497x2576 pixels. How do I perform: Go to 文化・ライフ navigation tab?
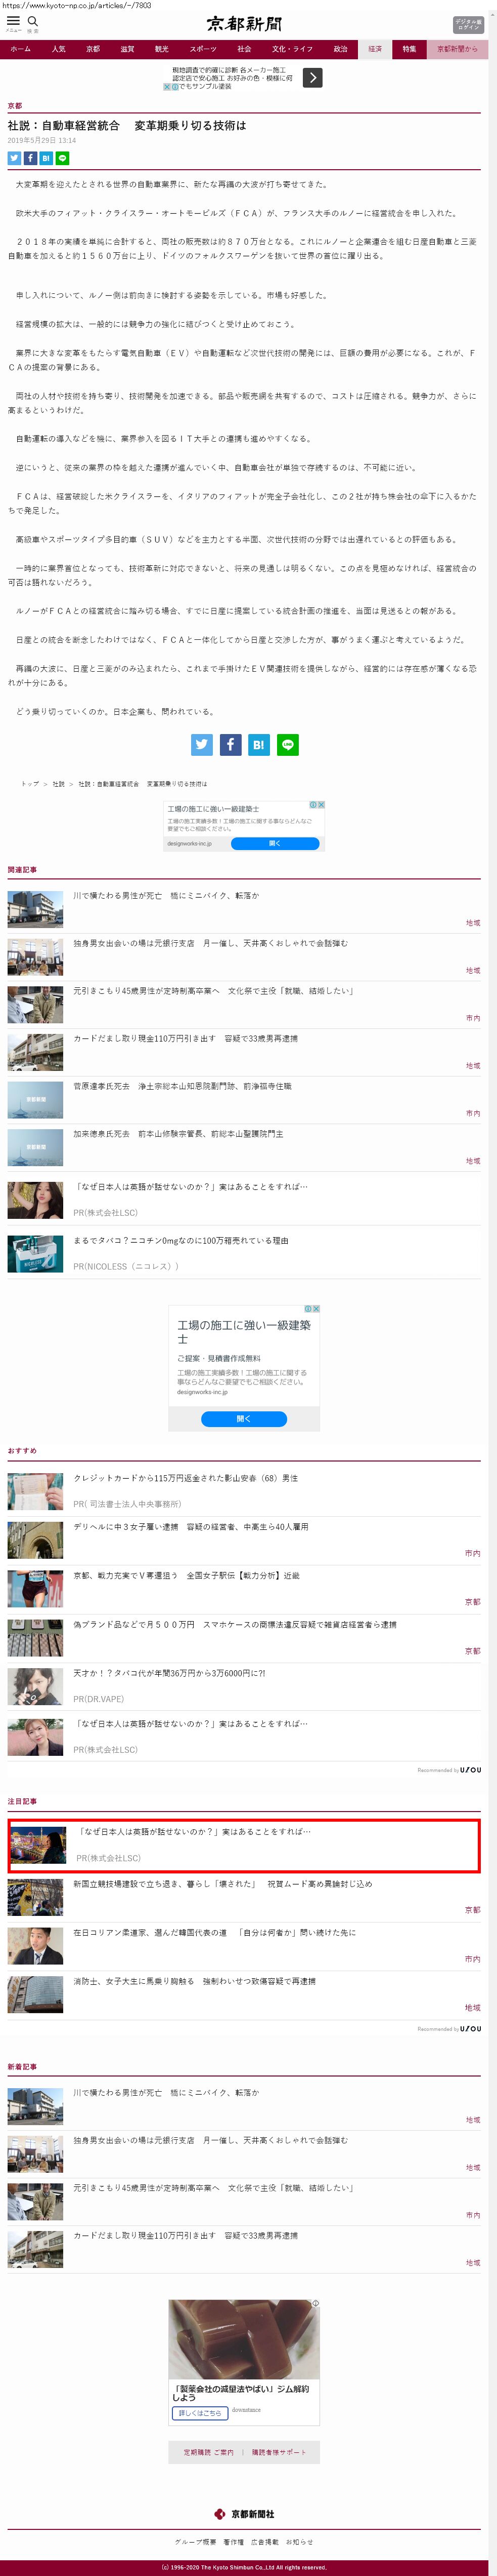point(292,49)
